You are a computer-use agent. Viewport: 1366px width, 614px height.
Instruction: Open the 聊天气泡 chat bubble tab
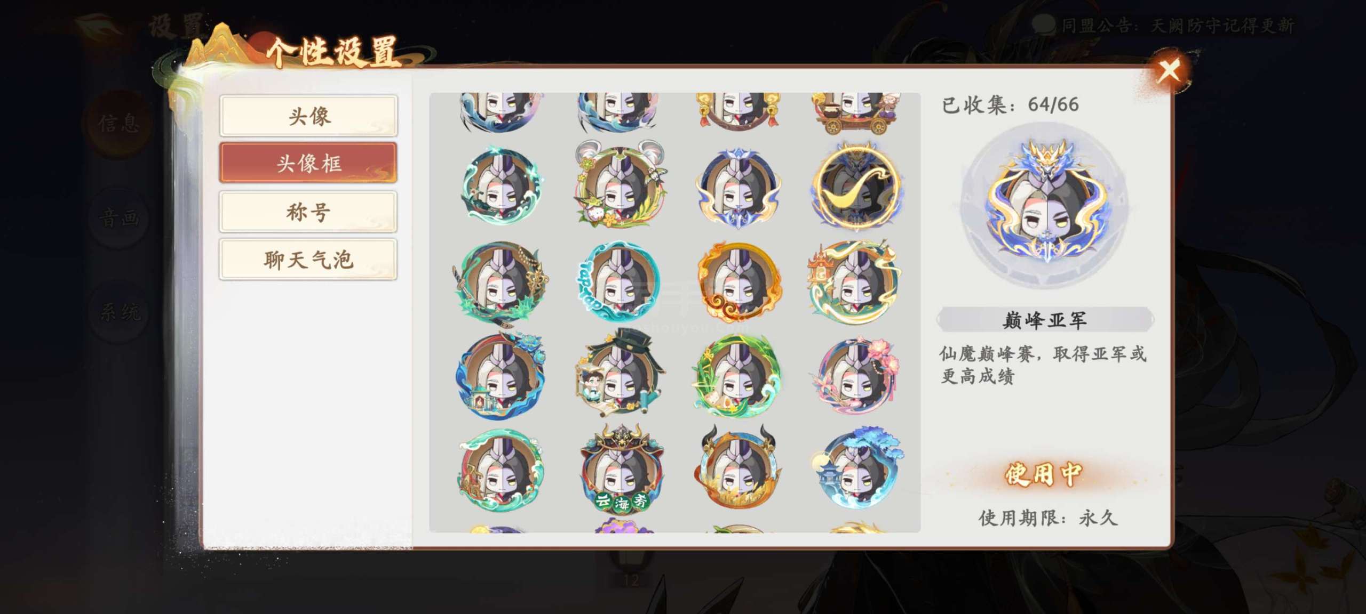click(x=308, y=260)
